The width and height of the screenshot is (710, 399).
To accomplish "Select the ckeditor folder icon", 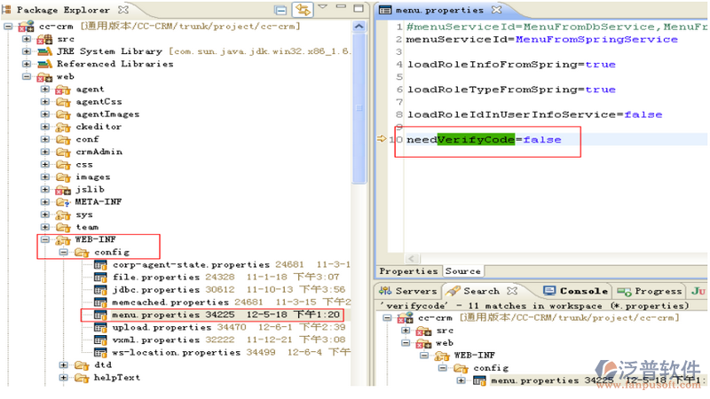I will 63,127.
